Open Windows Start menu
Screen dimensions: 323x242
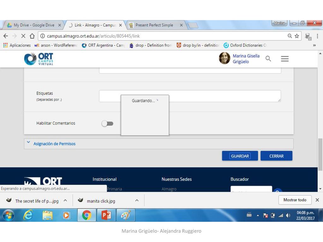9,215
